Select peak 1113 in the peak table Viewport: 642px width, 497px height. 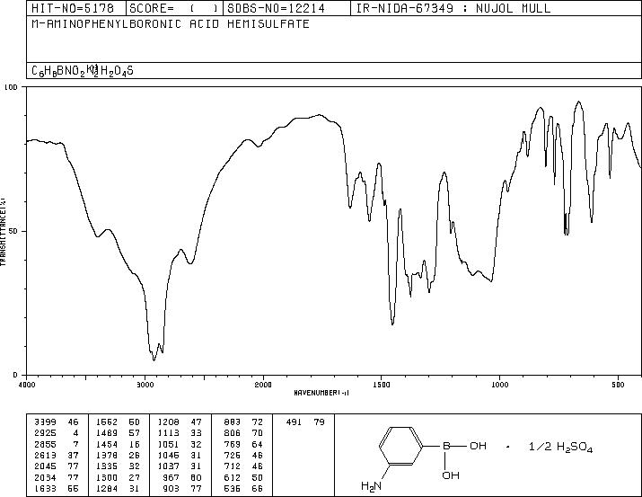click(x=168, y=433)
